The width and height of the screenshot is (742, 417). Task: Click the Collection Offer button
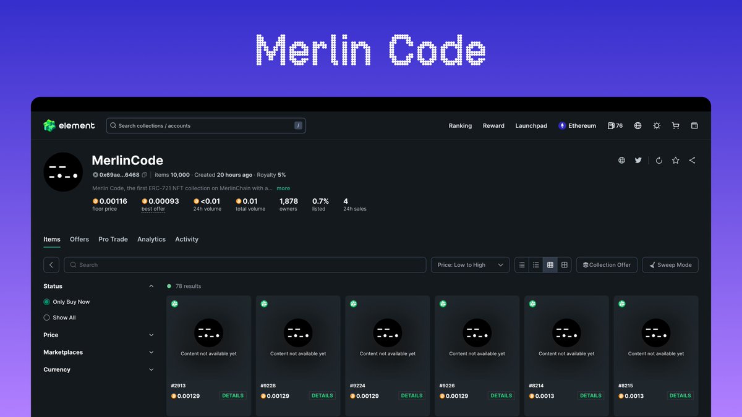coord(607,264)
